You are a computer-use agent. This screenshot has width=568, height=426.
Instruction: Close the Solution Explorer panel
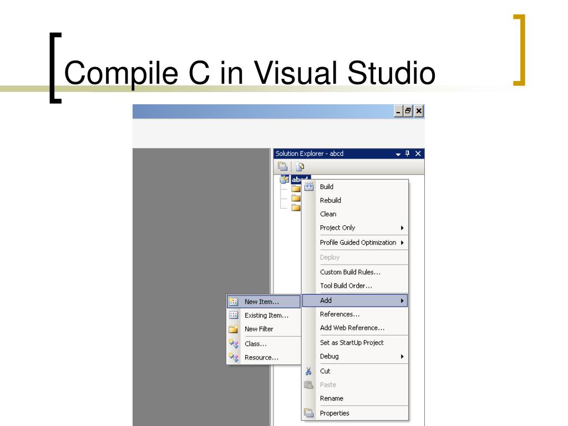418,154
